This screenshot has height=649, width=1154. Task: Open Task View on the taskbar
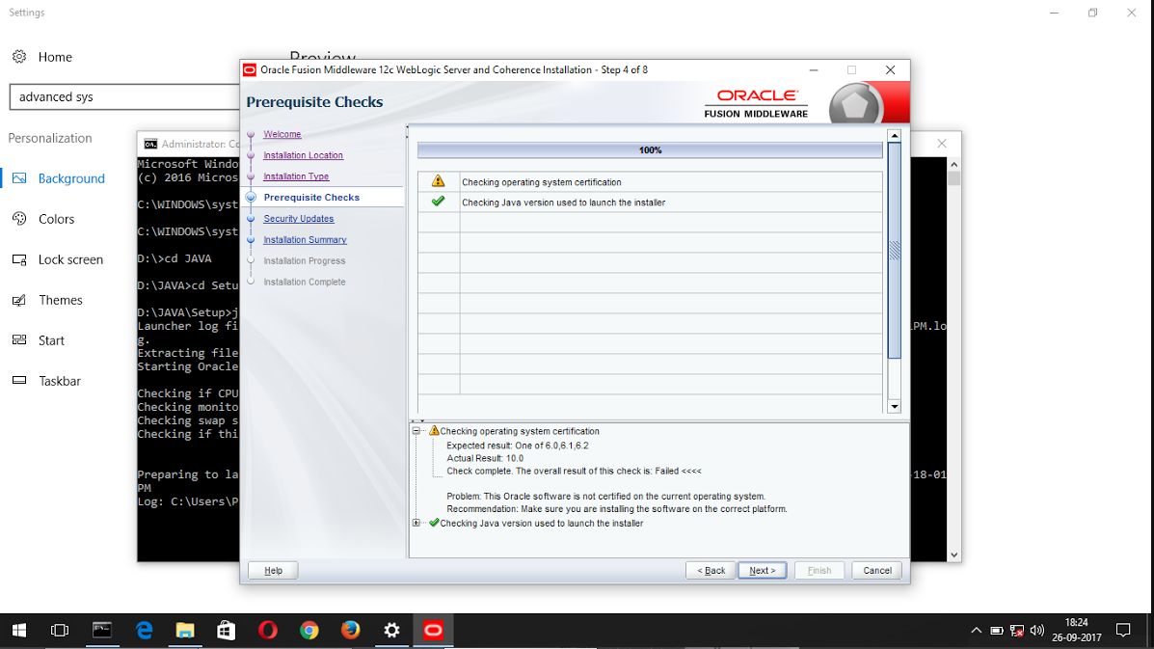[60, 631]
